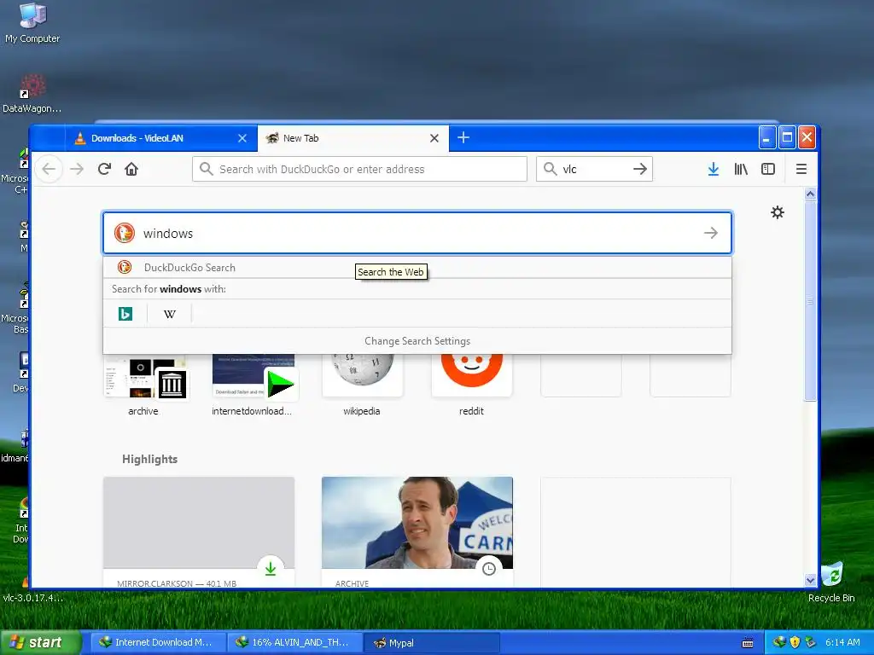Viewport: 874px width, 655px height.
Task: Open the hamburger menu
Action: (x=801, y=169)
